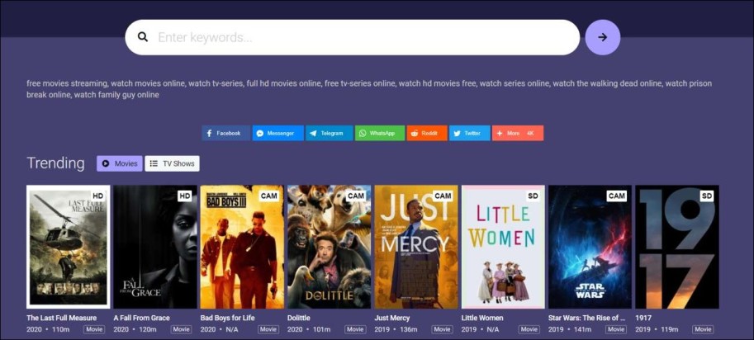Screen dimensions: 754x340
Task: Click the Movie tag under 1917
Action: click(703, 329)
